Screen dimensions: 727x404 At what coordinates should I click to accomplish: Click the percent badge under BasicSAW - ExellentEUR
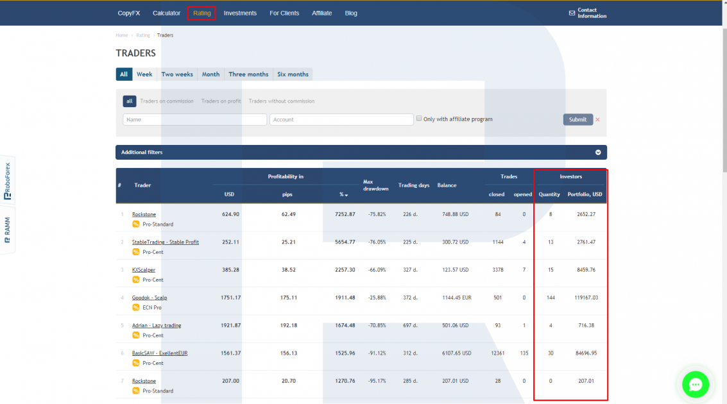pyautogui.click(x=136, y=363)
